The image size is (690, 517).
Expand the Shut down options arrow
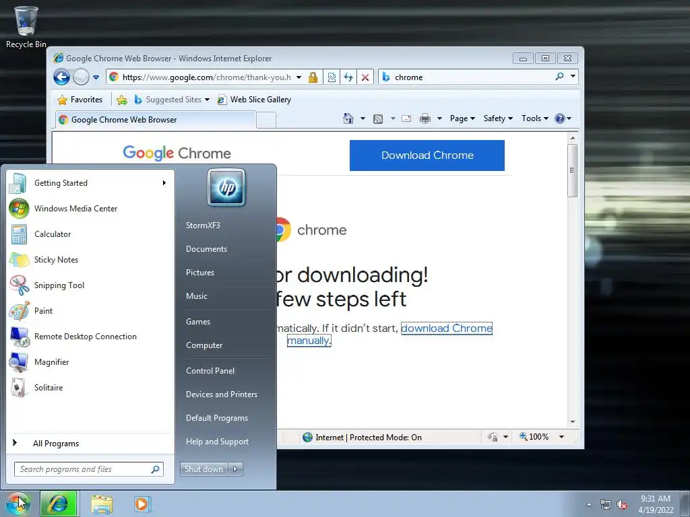[x=235, y=469]
